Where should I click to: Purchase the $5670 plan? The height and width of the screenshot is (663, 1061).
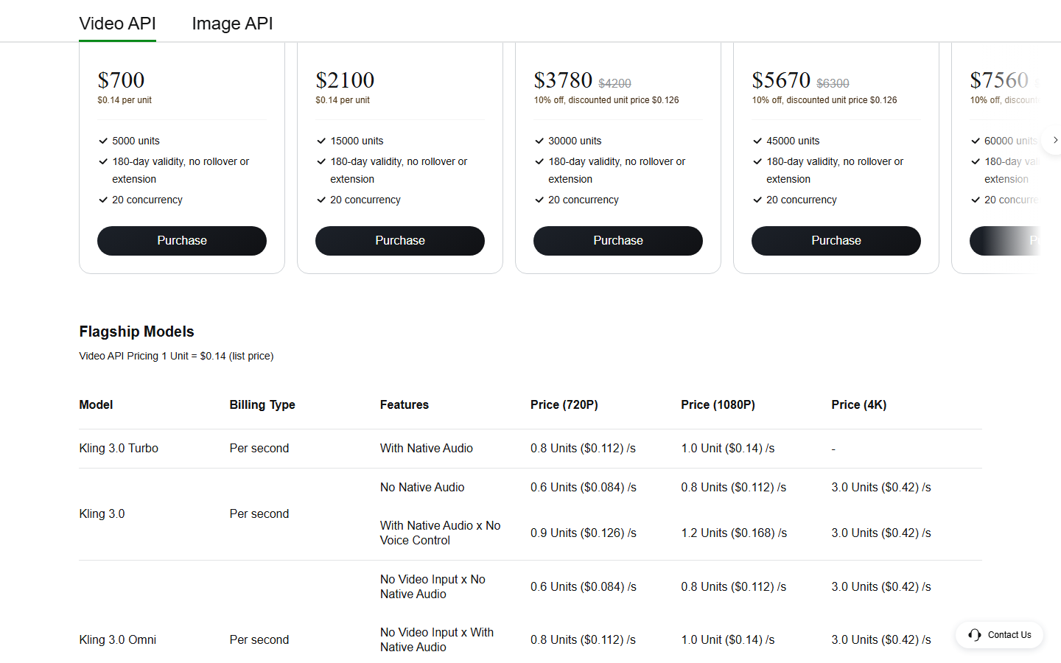pyautogui.click(x=836, y=241)
